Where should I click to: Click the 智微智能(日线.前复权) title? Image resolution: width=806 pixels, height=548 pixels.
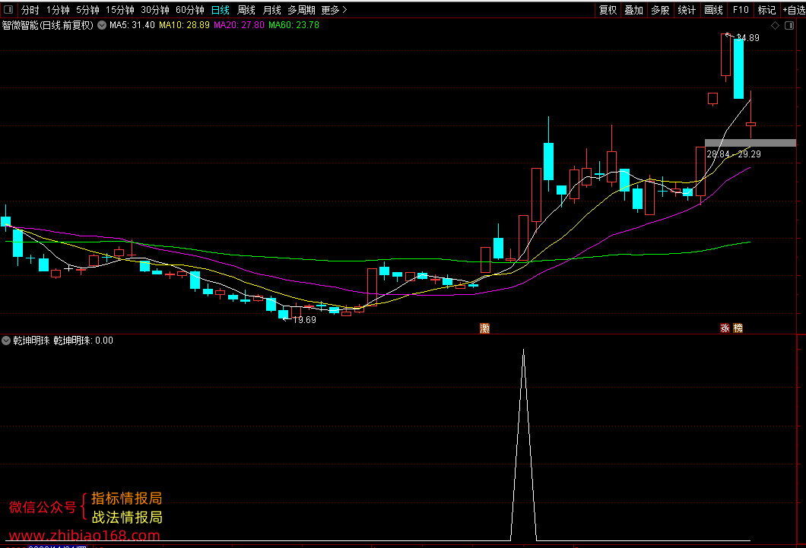(48, 25)
